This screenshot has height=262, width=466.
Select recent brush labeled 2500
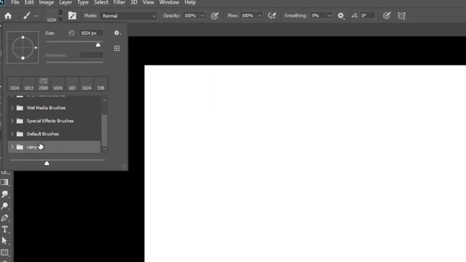(x=43, y=84)
